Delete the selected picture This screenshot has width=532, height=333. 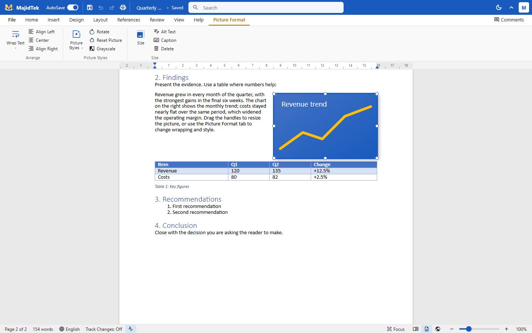click(x=164, y=49)
